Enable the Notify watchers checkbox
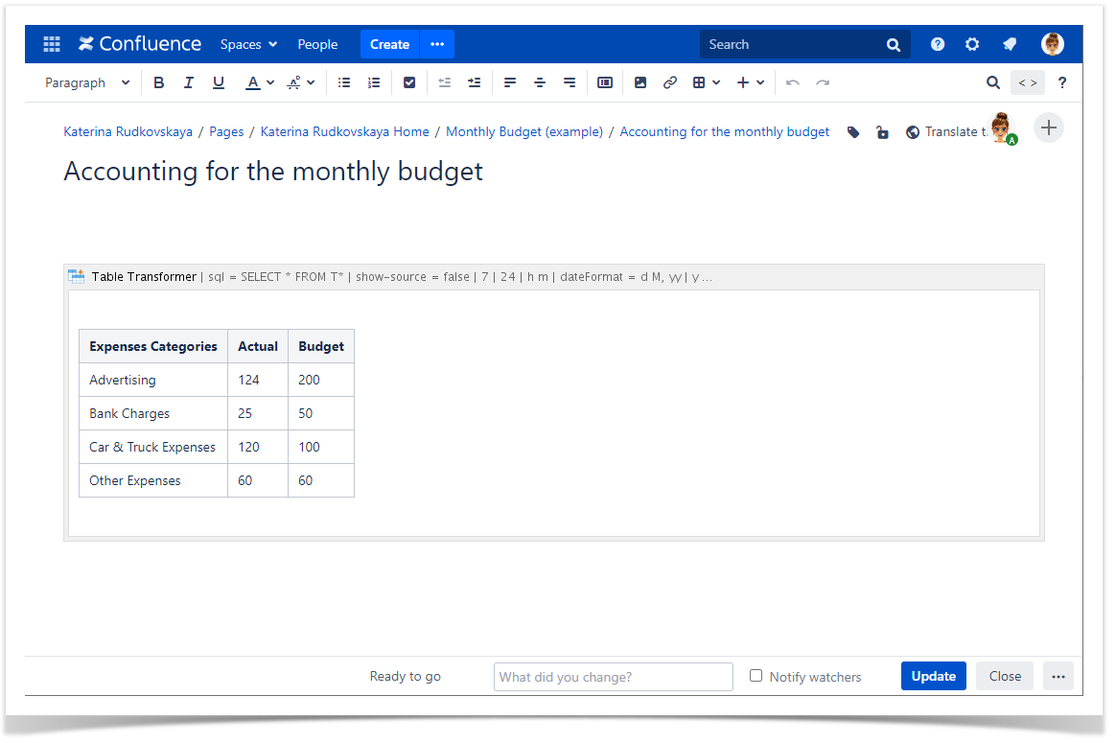1116x743 pixels. point(756,676)
